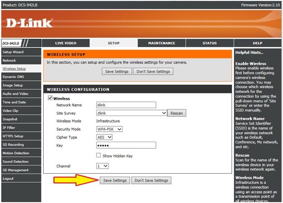Open the Cipher Type dropdown
Image resolution: width=283 pixels, height=203 pixels.
pyautogui.click(x=105, y=137)
